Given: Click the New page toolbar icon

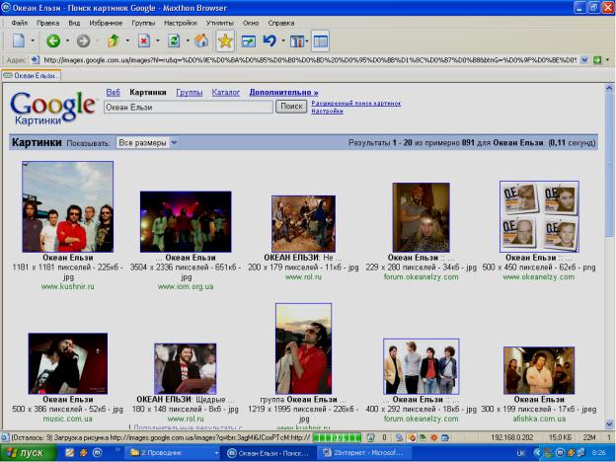Looking at the screenshot, I should 19,40.
